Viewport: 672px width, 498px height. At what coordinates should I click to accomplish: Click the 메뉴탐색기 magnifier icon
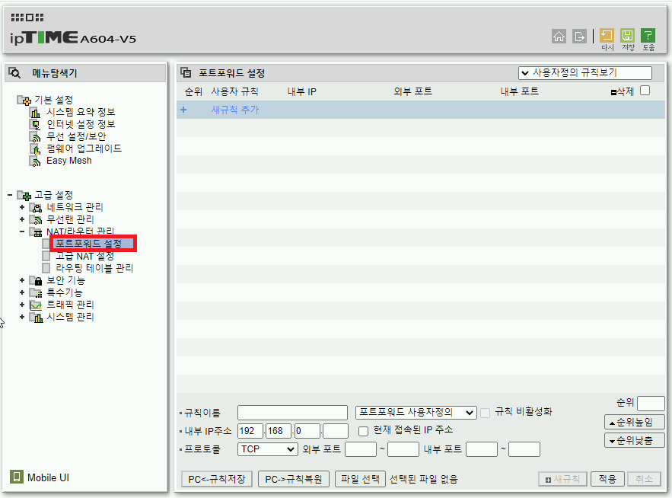coord(15,73)
